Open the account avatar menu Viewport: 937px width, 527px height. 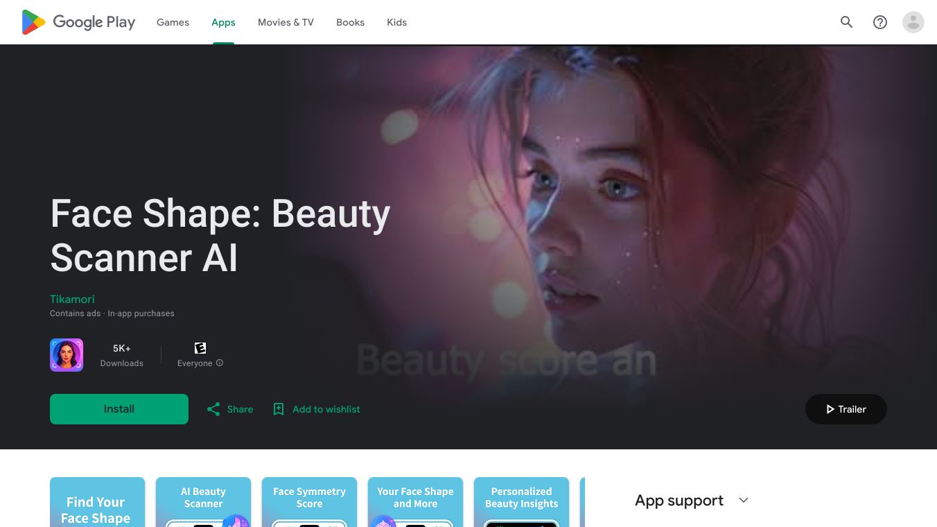(x=913, y=22)
